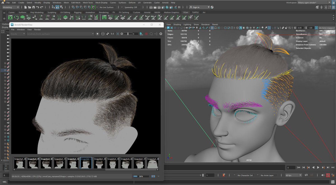The image size is (336, 185).
Task: Click the loop playback icon near fps
Action: pyautogui.click(x=306, y=175)
